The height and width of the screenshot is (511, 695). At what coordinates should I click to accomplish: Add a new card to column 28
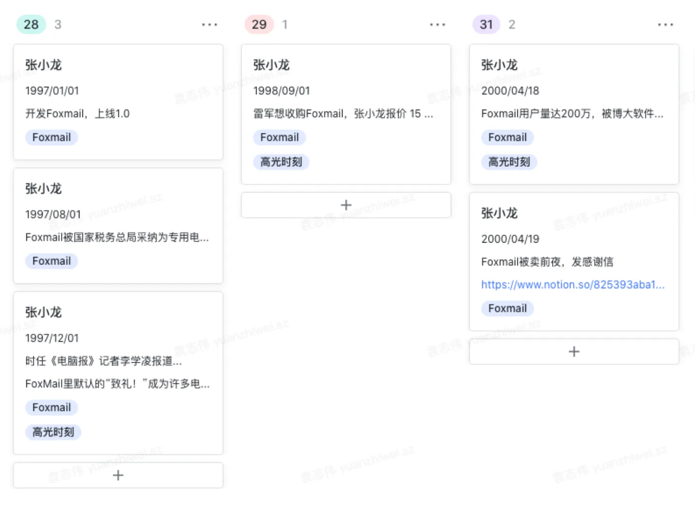pyautogui.click(x=118, y=475)
